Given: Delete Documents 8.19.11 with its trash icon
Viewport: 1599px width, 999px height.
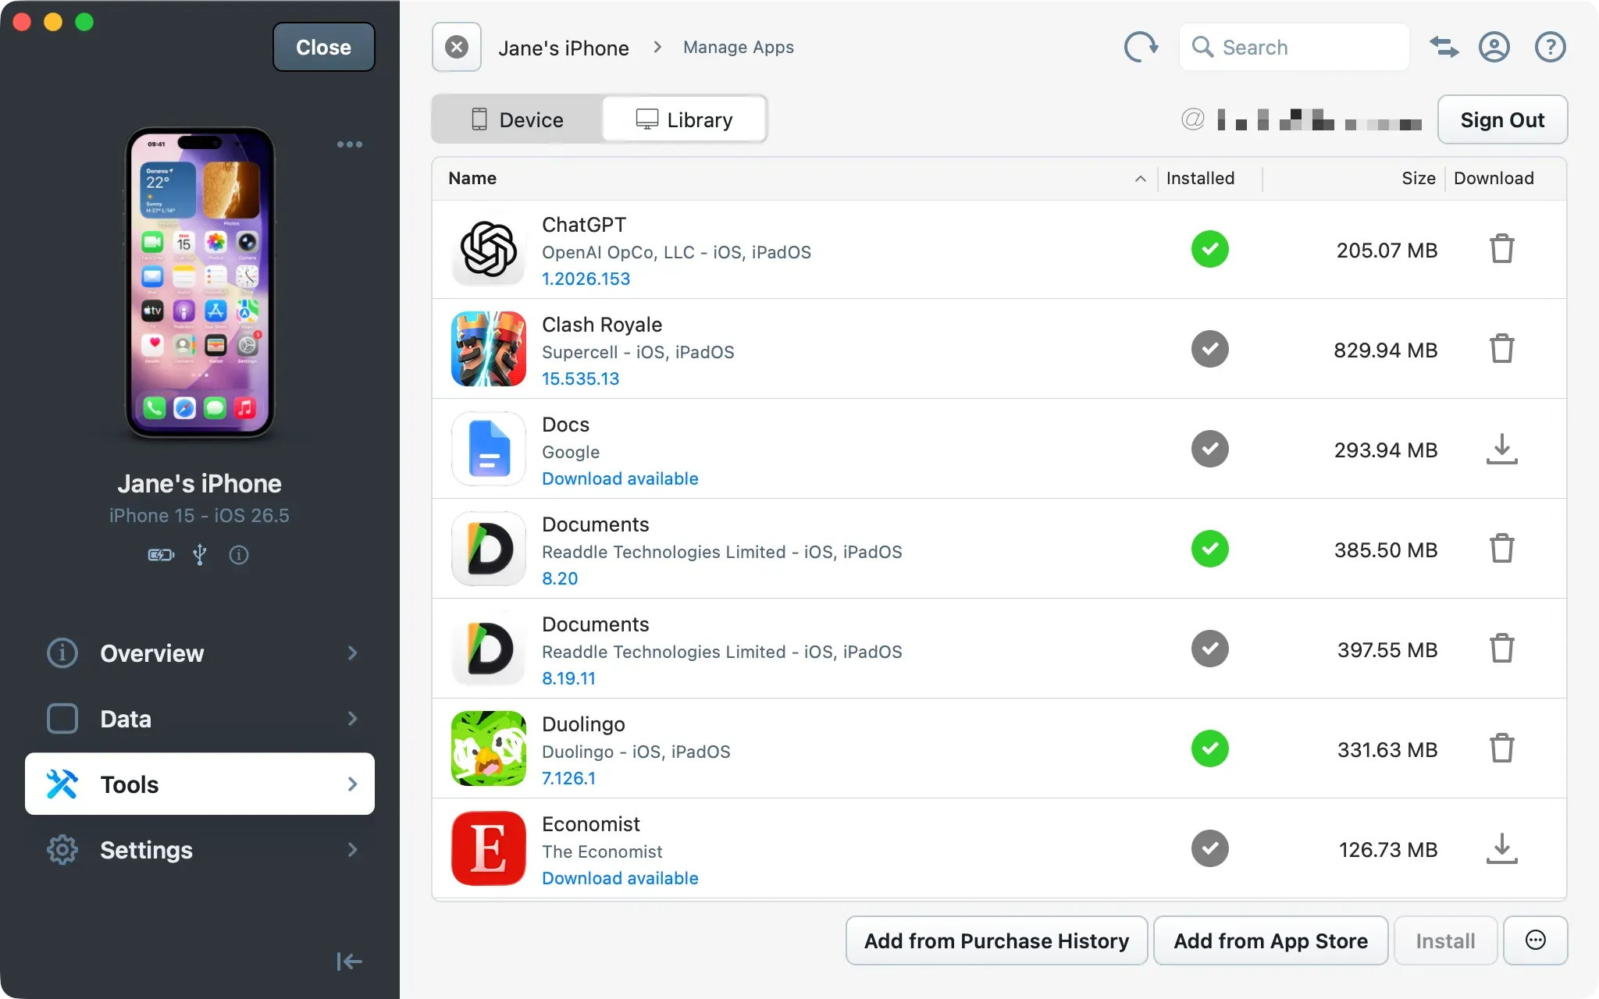Looking at the screenshot, I should [1501, 649].
